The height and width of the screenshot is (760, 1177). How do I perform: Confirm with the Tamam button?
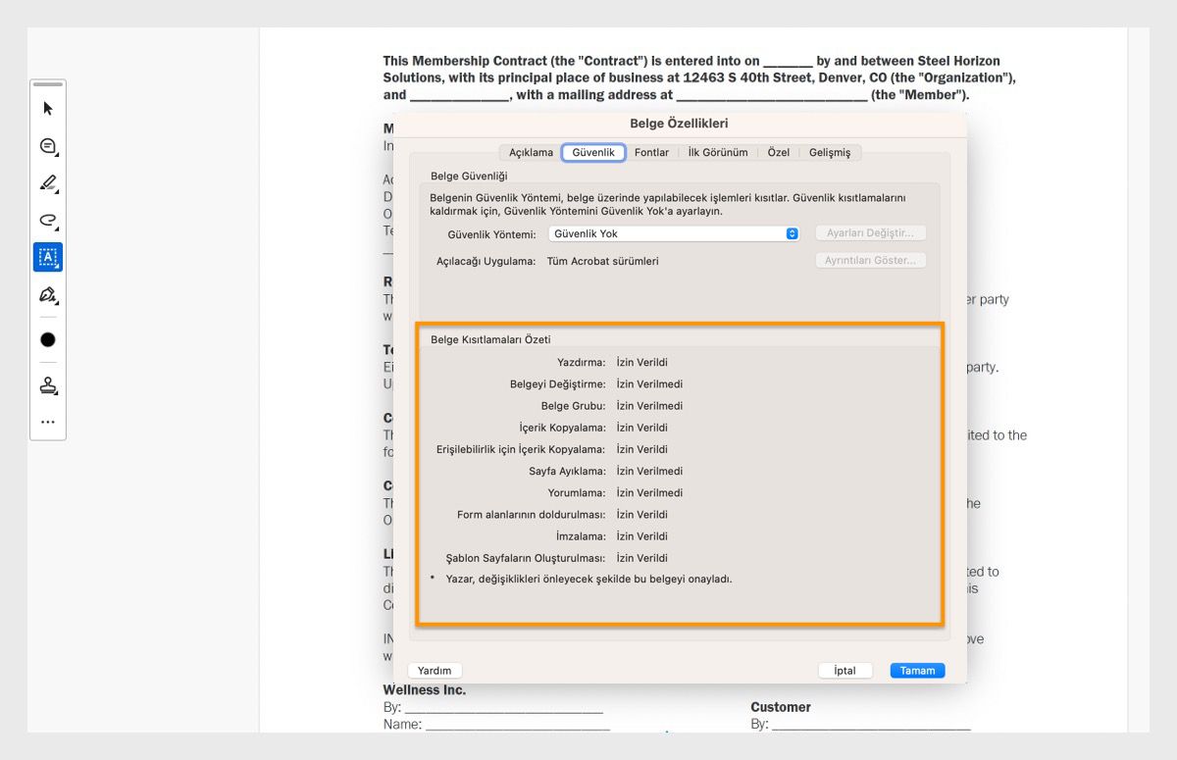pos(917,670)
